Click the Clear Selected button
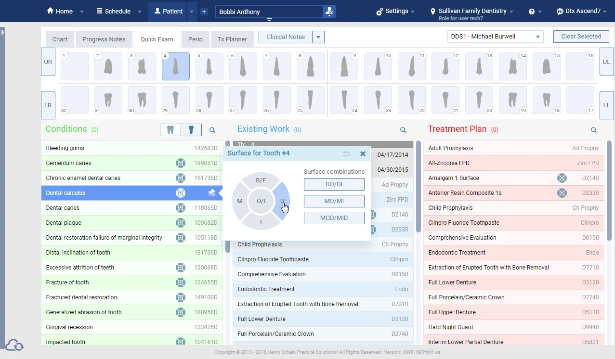Screen dimensions: 615x359 (x=581, y=36)
